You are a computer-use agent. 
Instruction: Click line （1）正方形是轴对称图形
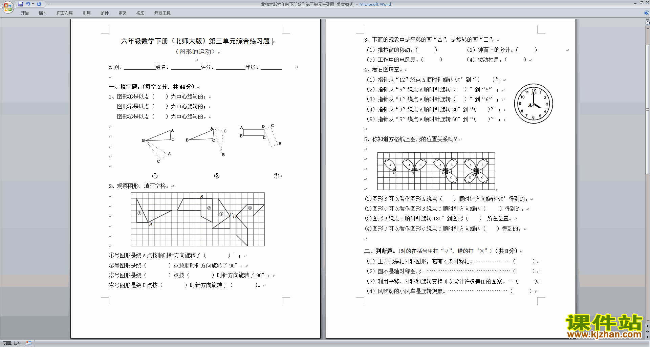tap(450, 261)
